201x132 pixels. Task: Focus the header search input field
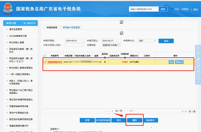[144, 9]
